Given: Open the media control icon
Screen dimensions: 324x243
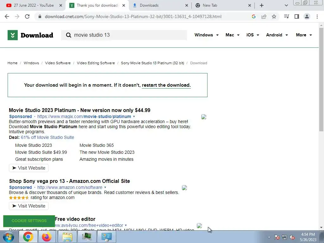Looking at the screenshot, I should (x=286, y=16).
